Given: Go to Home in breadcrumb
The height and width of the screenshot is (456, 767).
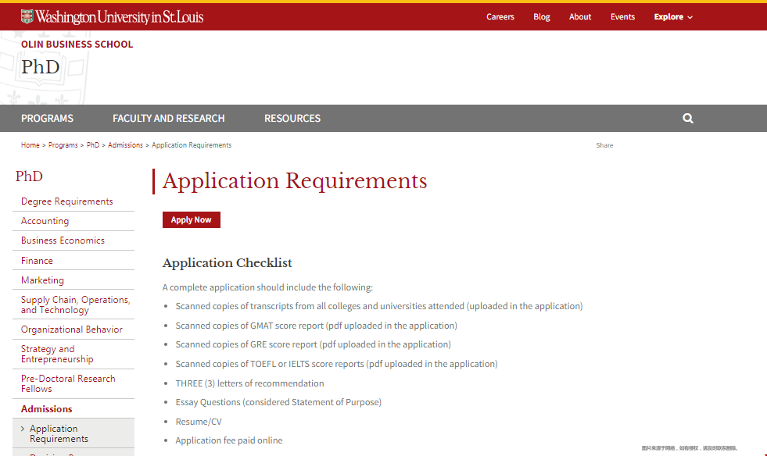Looking at the screenshot, I should click(30, 145).
